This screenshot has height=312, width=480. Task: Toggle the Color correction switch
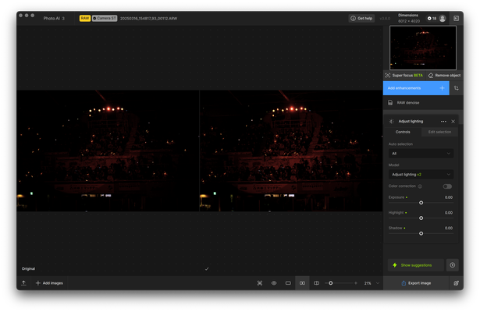tap(447, 186)
